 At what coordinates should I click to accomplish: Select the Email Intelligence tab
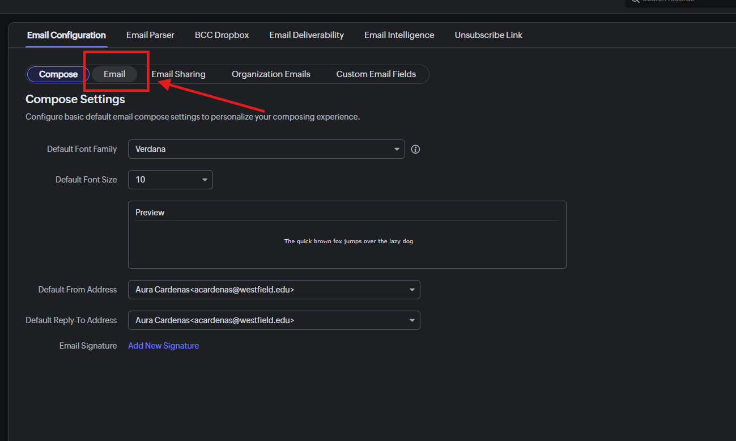pyautogui.click(x=399, y=35)
